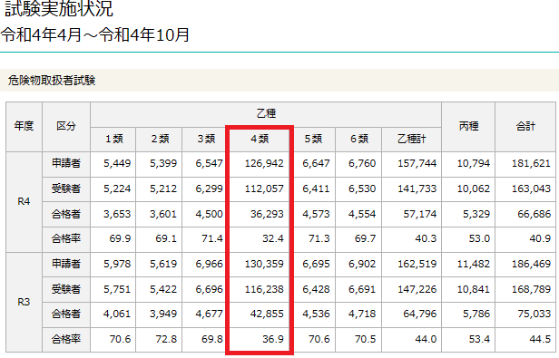Select R3 4類 examinees 116,238
Screen dimensions: 559x358
point(264,289)
